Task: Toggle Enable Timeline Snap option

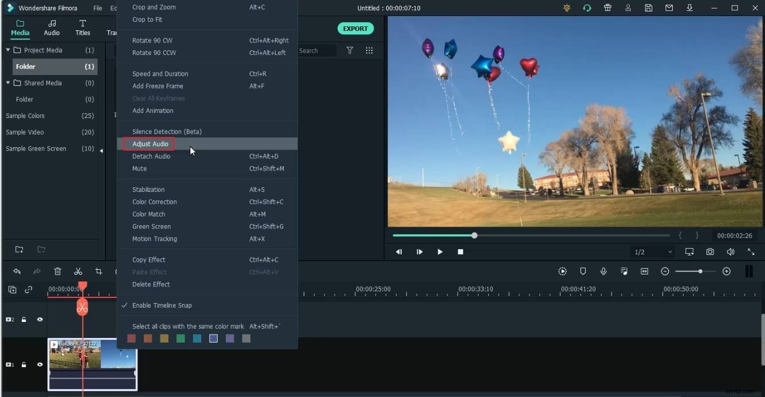Action: coord(162,305)
